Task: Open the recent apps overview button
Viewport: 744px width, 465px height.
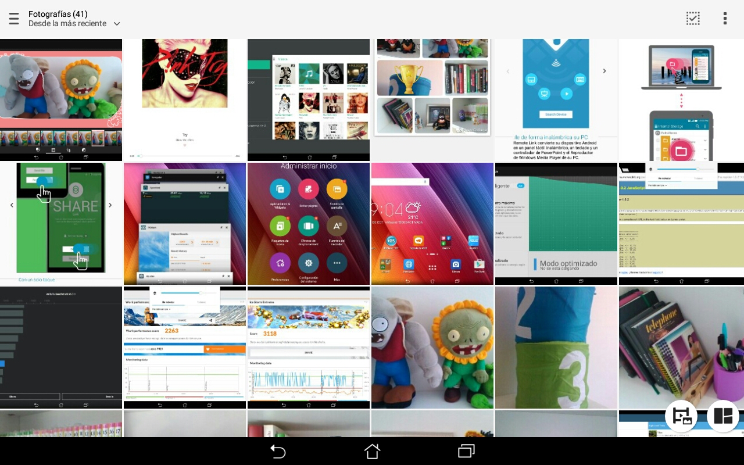Action: click(x=466, y=451)
